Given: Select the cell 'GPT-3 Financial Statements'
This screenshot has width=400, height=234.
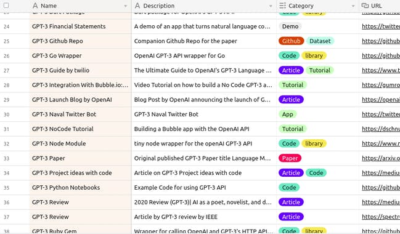Looking at the screenshot, I should pyautogui.click(x=80, y=26).
